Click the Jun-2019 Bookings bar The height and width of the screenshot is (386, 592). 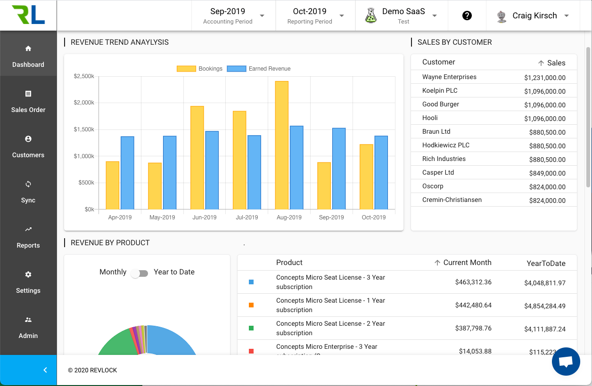coord(197,158)
